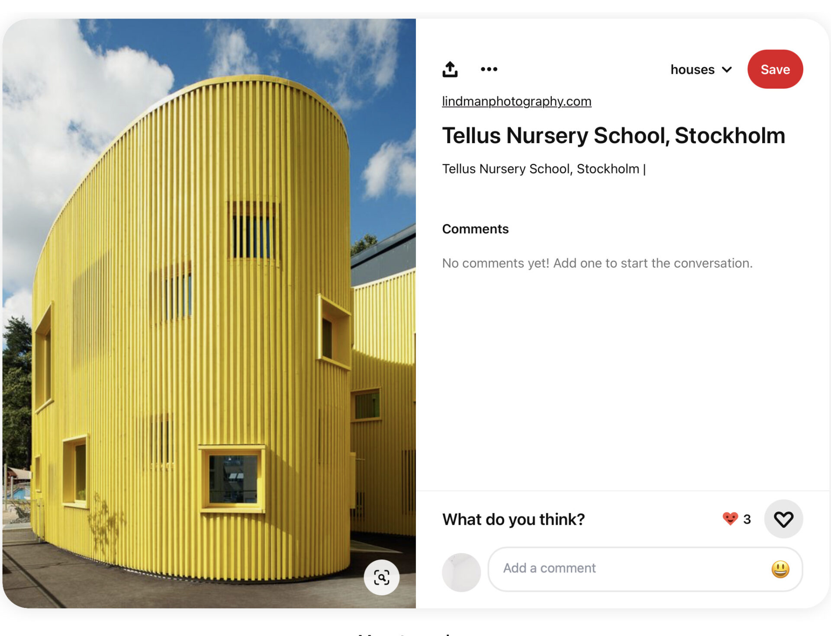Toggle the heart react button
Screen dimensions: 831x636
tap(783, 519)
